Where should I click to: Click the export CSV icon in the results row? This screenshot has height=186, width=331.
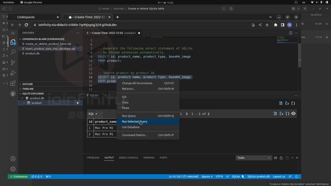click(x=275, y=114)
